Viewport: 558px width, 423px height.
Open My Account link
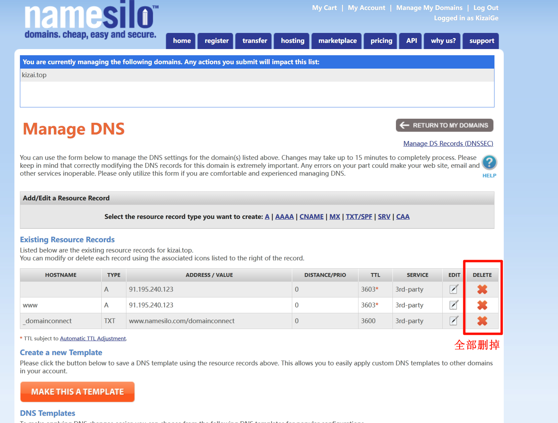(366, 8)
